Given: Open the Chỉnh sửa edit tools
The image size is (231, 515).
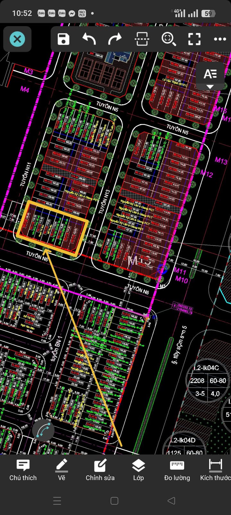Looking at the screenshot, I should tap(100, 470).
